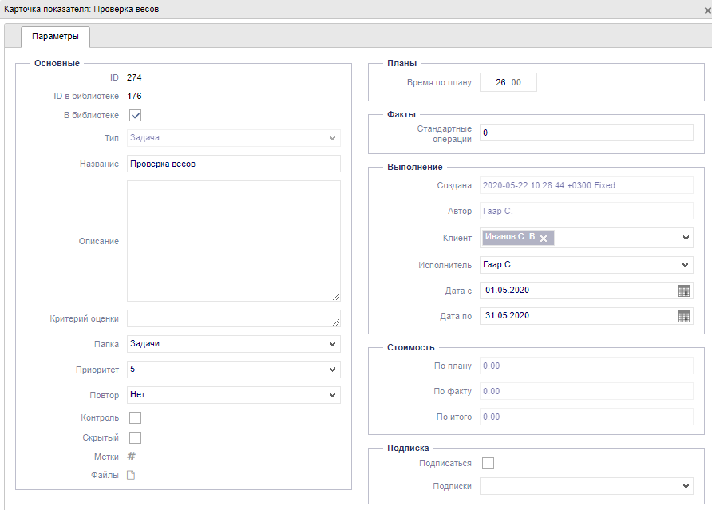Open calendar picker for Дата по

coord(683,316)
